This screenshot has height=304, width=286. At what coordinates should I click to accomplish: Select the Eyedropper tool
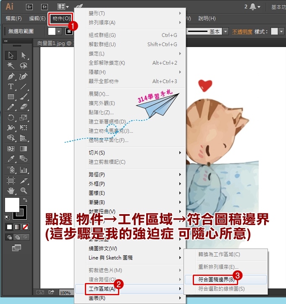click(11, 159)
